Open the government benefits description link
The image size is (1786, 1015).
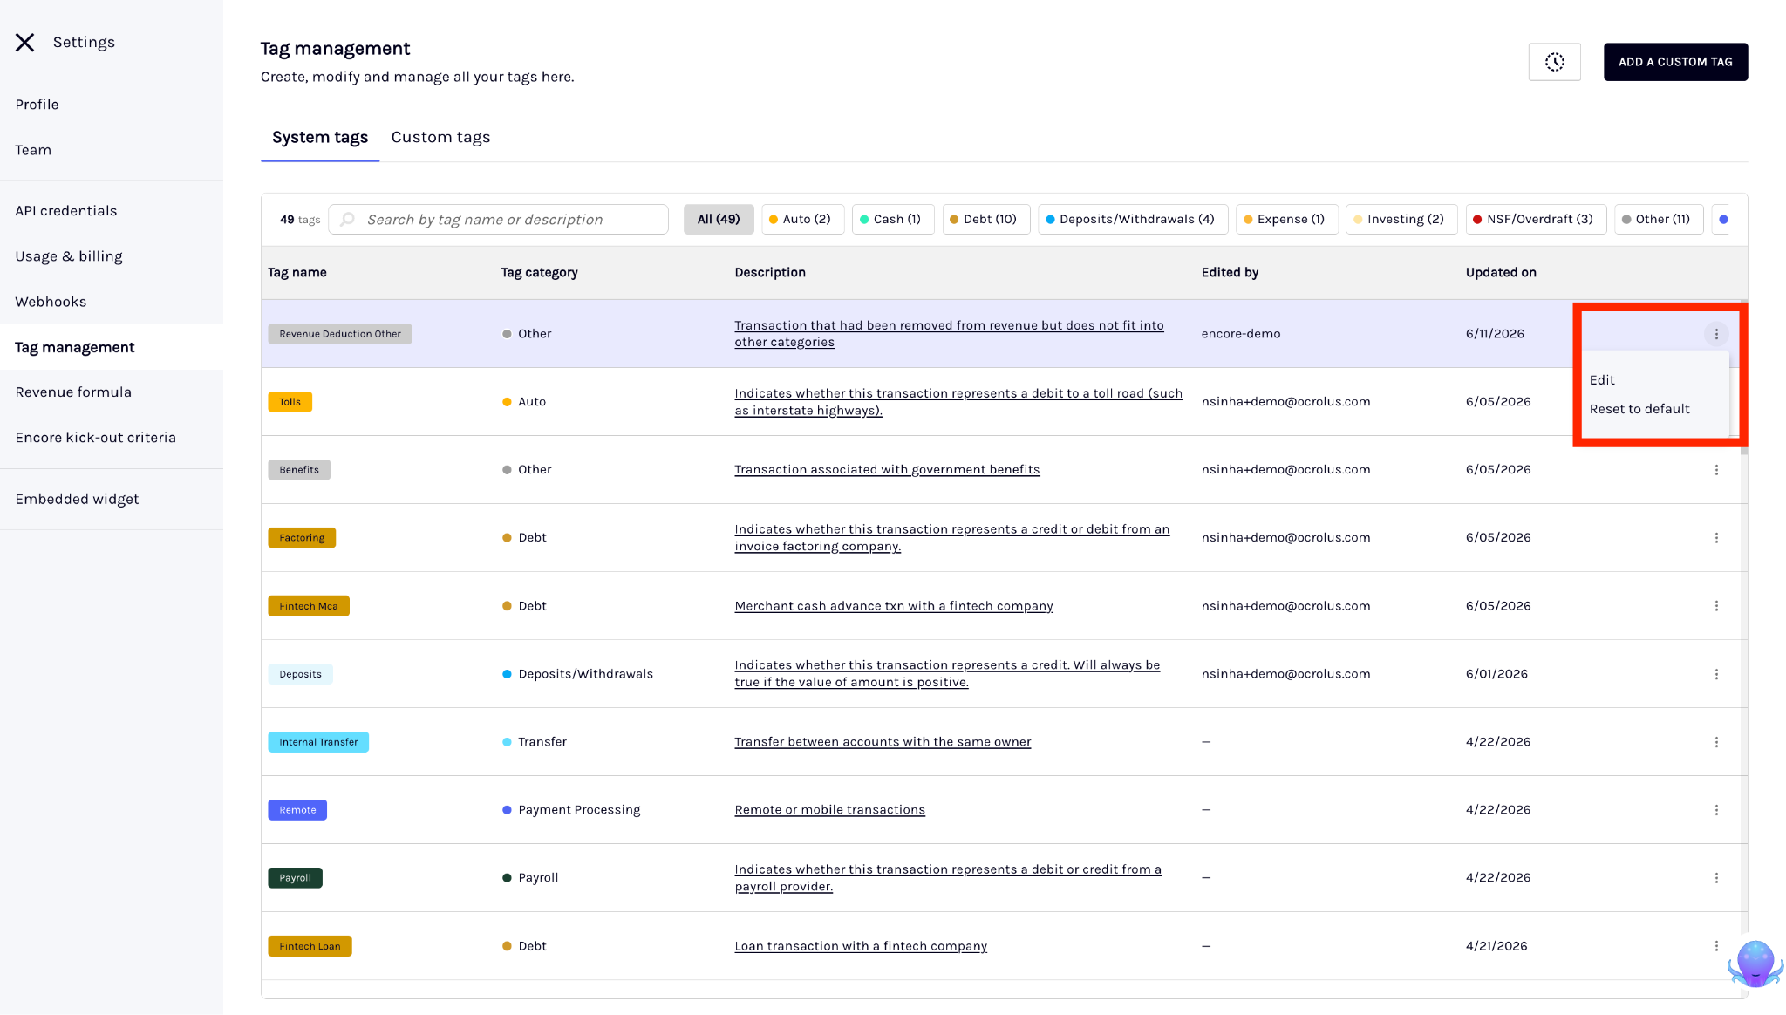(887, 470)
